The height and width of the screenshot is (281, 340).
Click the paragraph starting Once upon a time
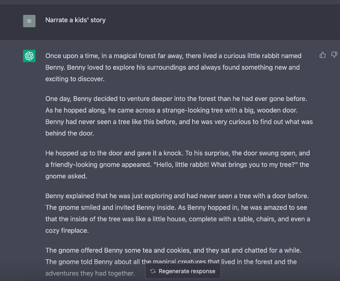174,68
